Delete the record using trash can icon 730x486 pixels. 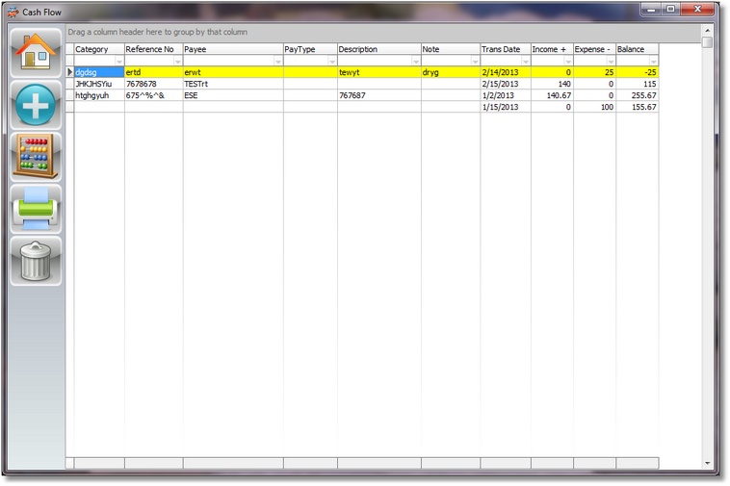pos(36,261)
